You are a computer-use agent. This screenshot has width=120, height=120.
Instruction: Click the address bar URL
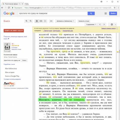point(68,7)
